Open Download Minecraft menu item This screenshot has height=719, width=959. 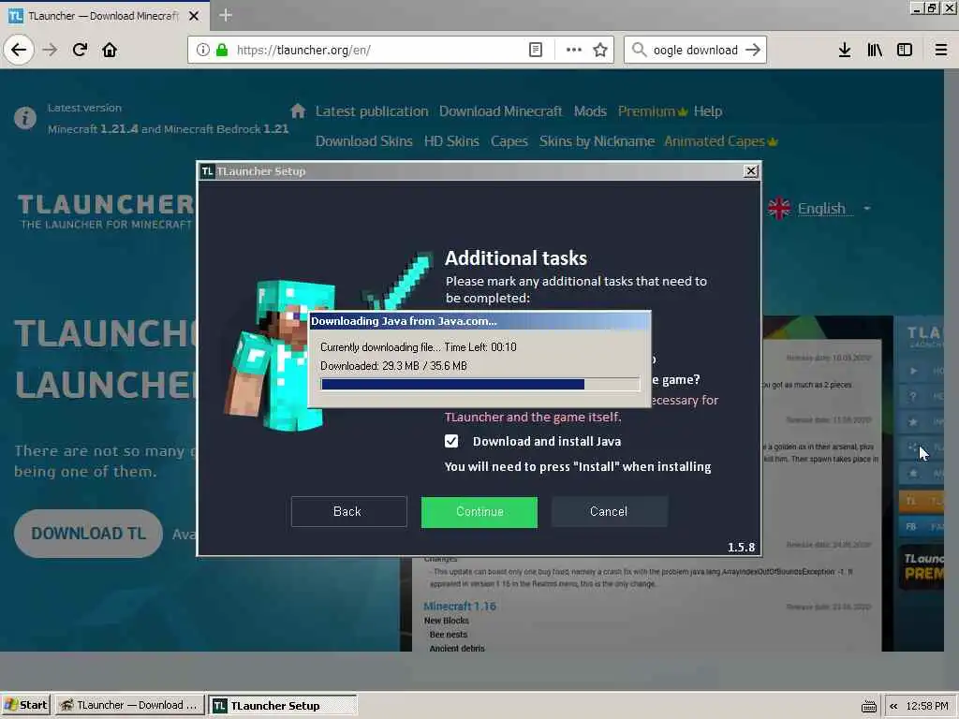[x=500, y=111]
